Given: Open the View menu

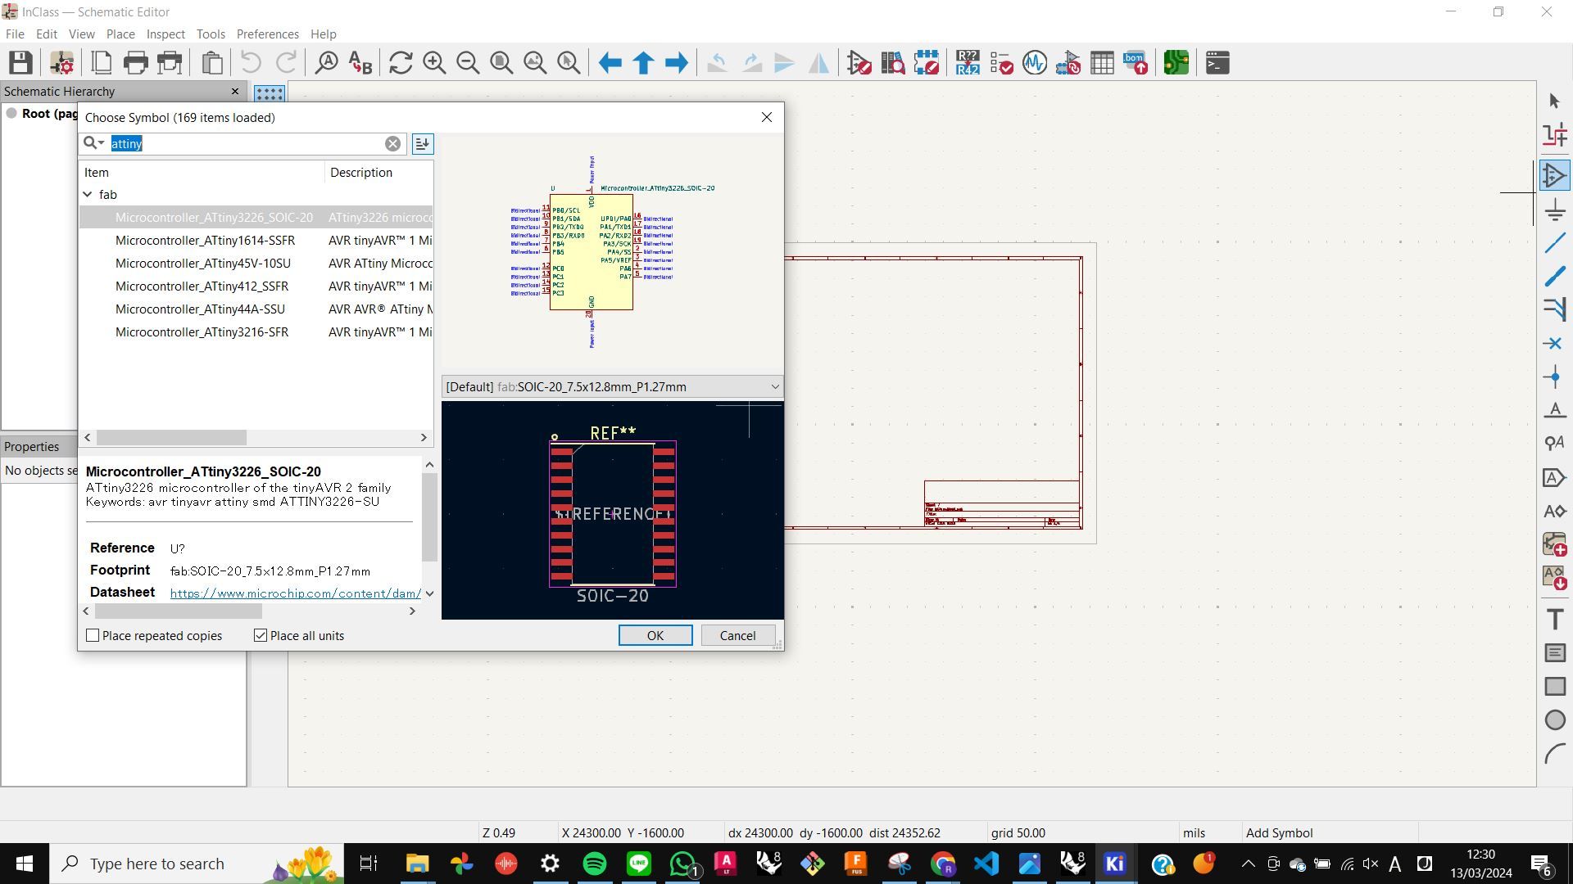Looking at the screenshot, I should pos(81,34).
